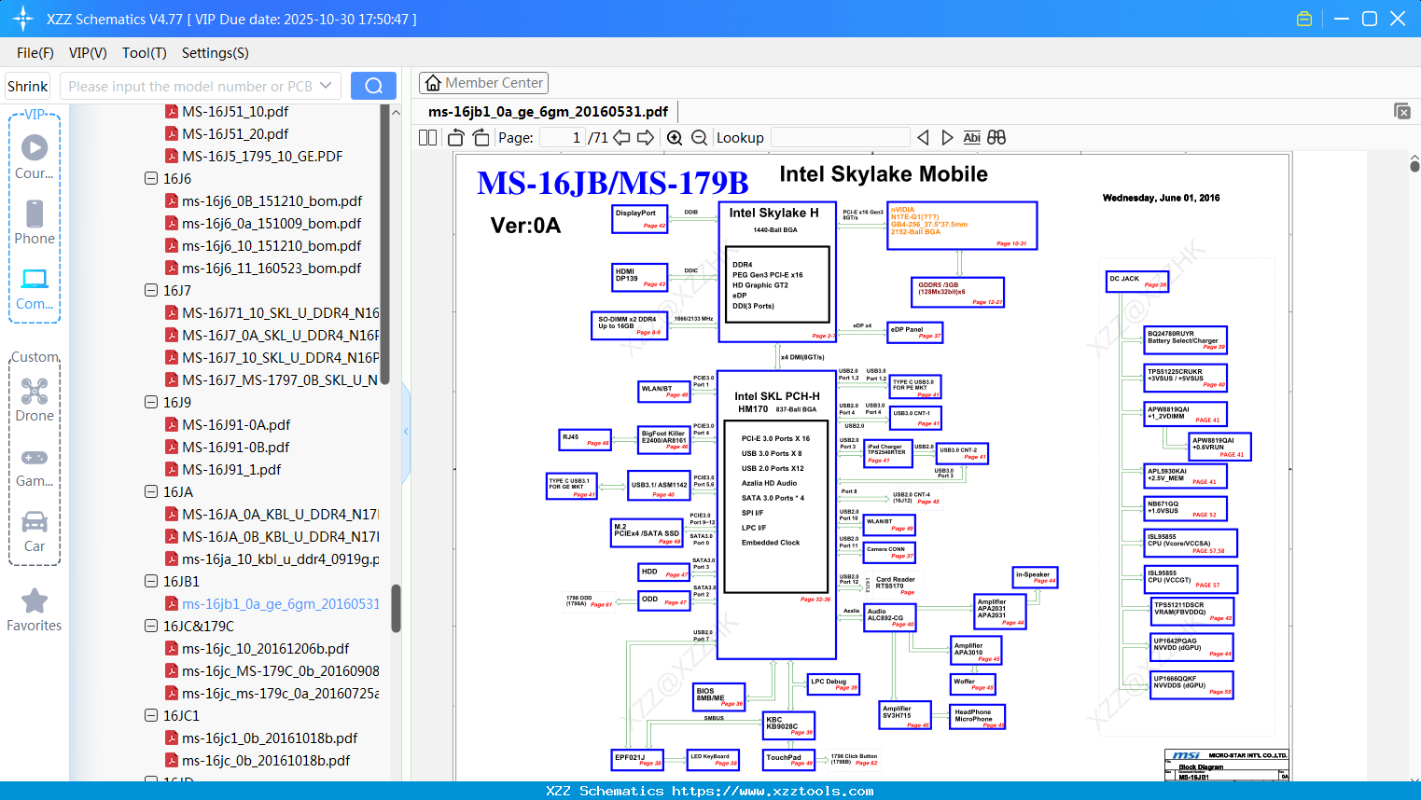Open the Game console category
The width and height of the screenshot is (1421, 800).
pos(35,466)
